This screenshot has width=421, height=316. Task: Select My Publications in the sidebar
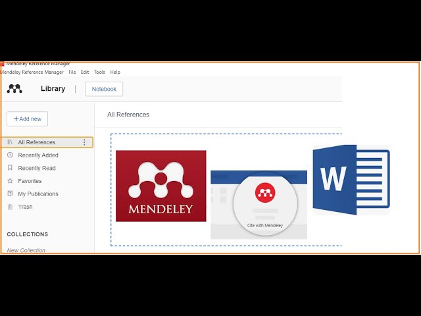pyautogui.click(x=38, y=194)
